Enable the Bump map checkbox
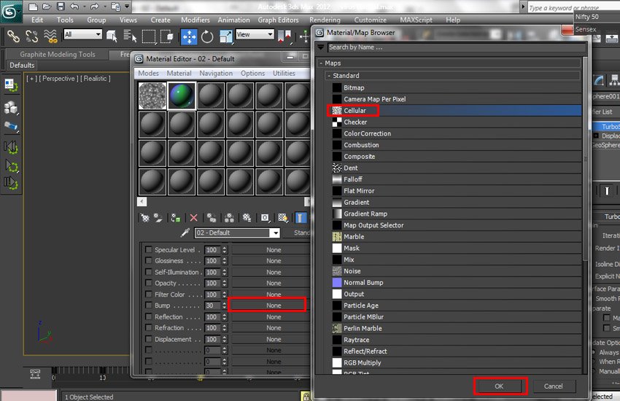620x401 pixels. point(149,305)
